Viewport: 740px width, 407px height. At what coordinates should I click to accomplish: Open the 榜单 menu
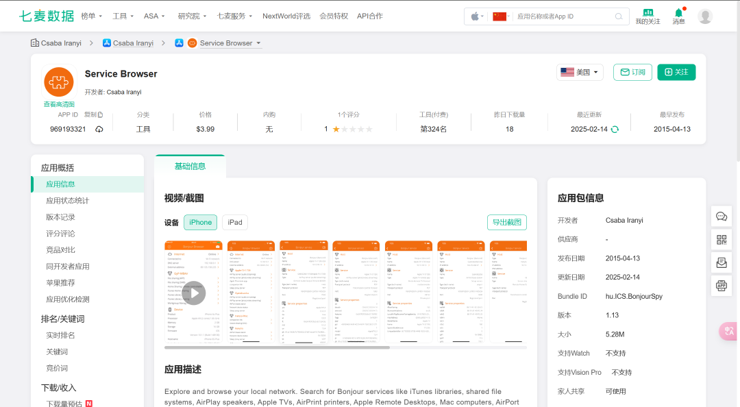click(x=92, y=16)
